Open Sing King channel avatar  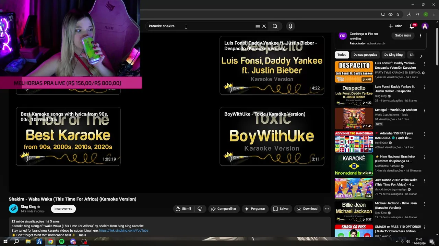[x=13, y=209]
